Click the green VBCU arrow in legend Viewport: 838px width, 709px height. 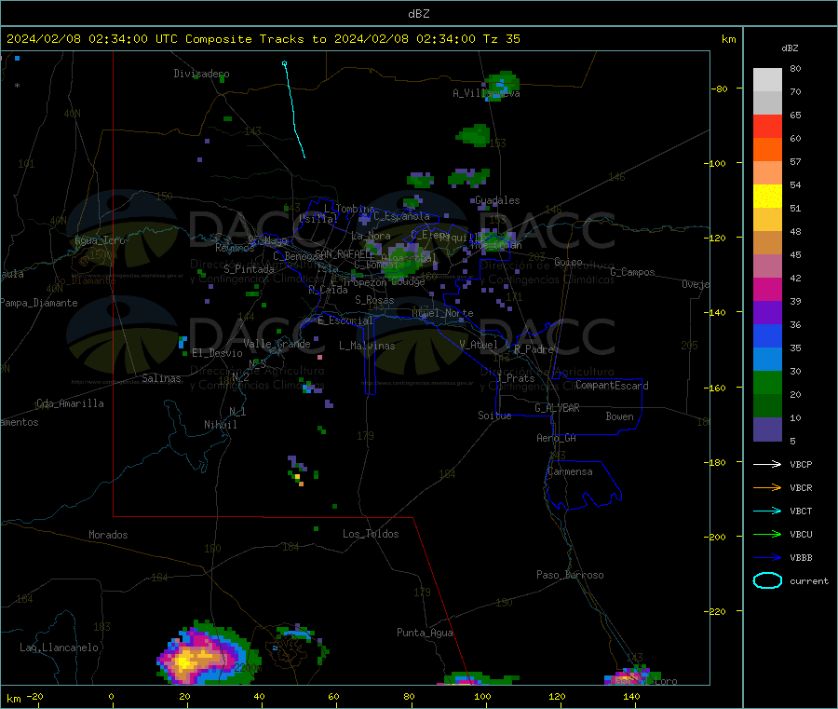pyautogui.click(x=767, y=534)
